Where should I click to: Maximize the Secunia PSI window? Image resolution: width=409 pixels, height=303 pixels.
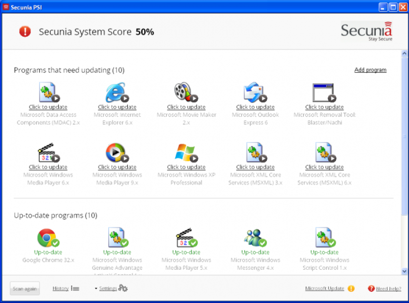point(393,7)
